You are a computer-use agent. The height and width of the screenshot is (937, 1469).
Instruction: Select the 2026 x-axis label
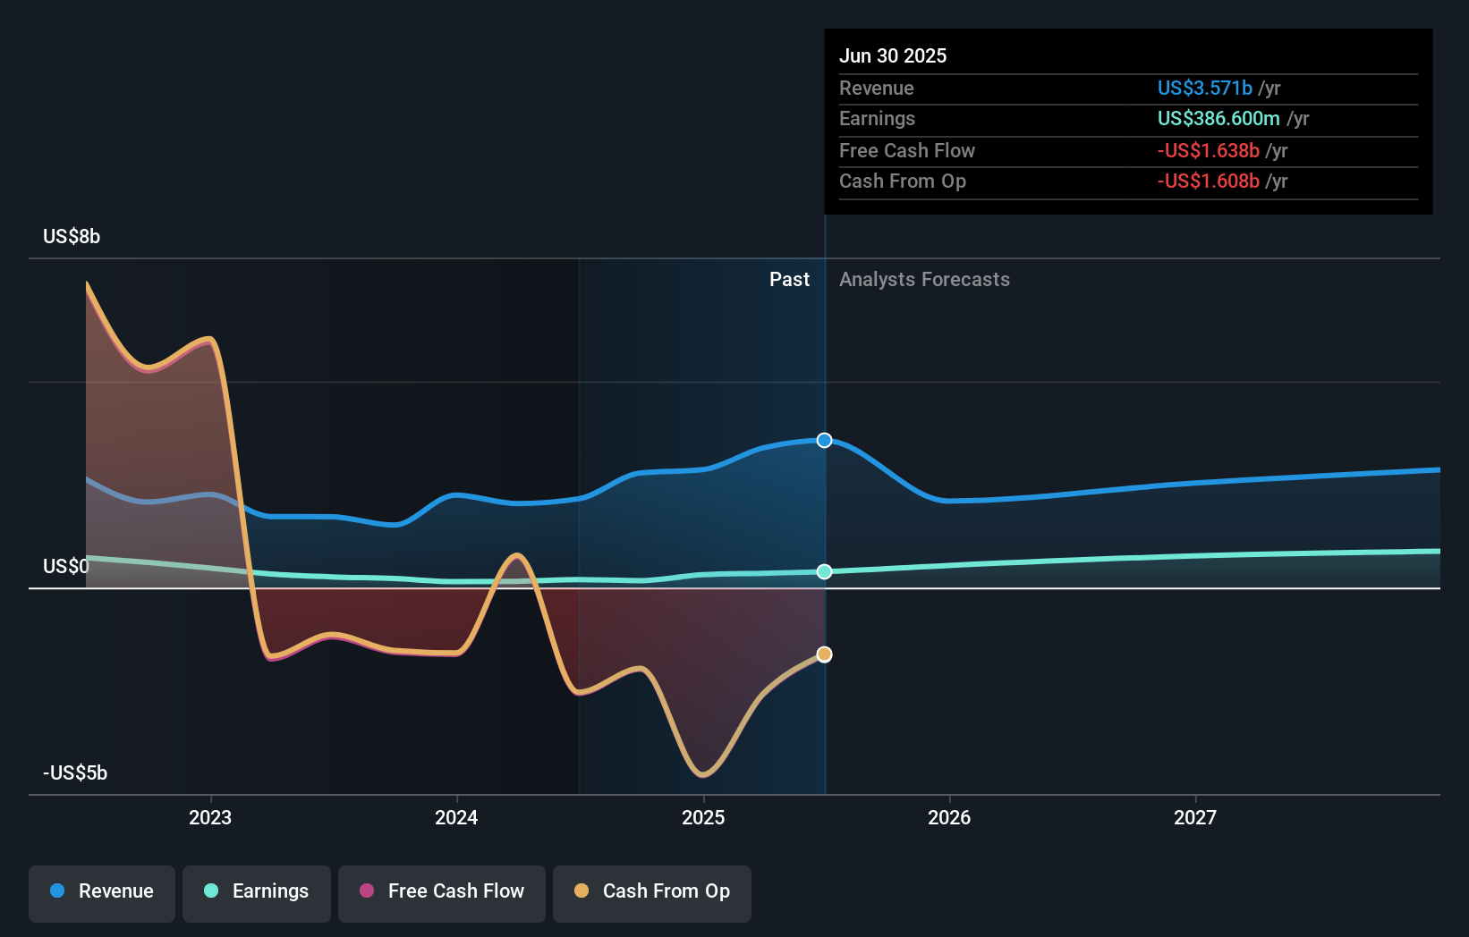(949, 817)
